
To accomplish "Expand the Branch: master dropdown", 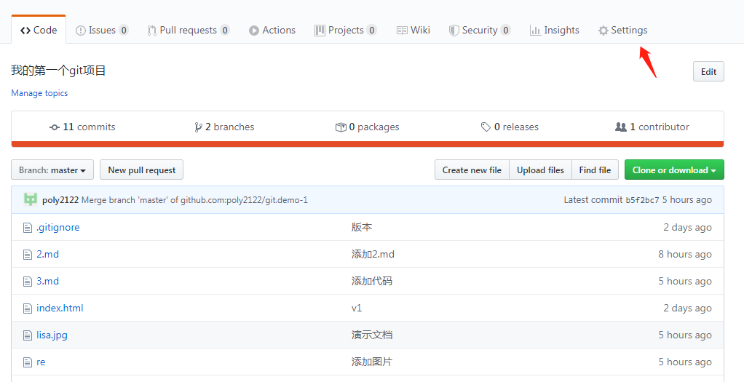I will point(52,170).
